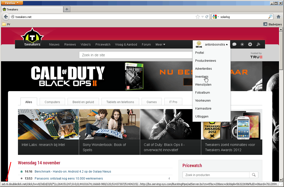
Task: Collapse the antonboonstra user menu
Action: pyautogui.click(x=216, y=45)
